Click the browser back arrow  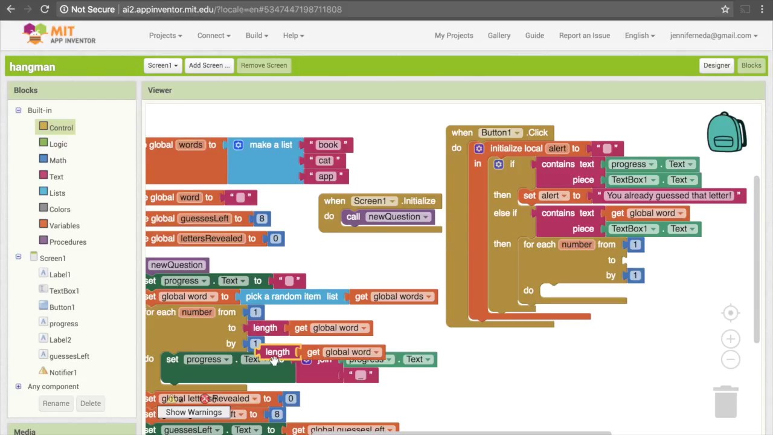[11, 9]
